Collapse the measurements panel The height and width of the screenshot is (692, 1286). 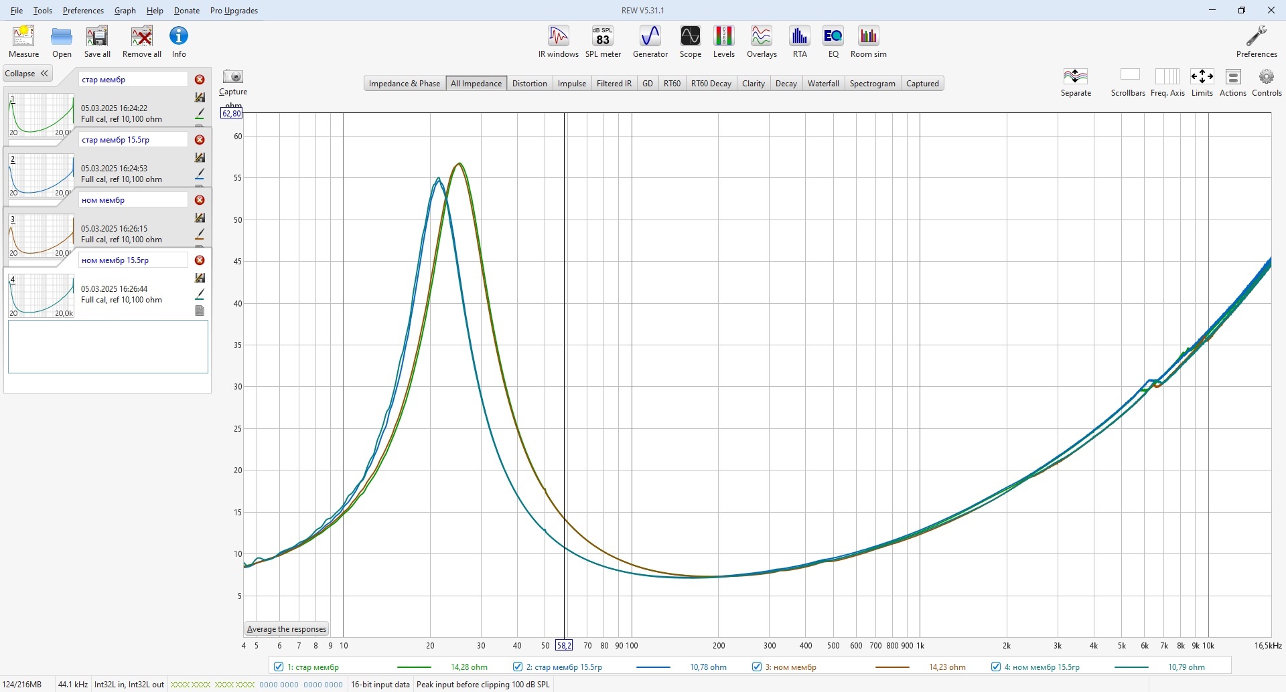[27, 74]
